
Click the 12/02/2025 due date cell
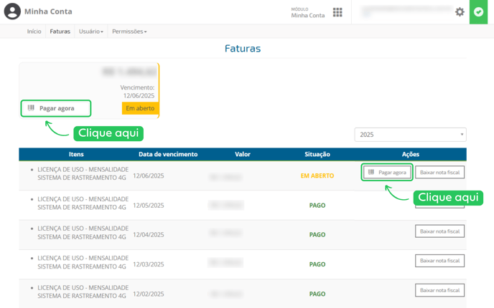coord(149,294)
